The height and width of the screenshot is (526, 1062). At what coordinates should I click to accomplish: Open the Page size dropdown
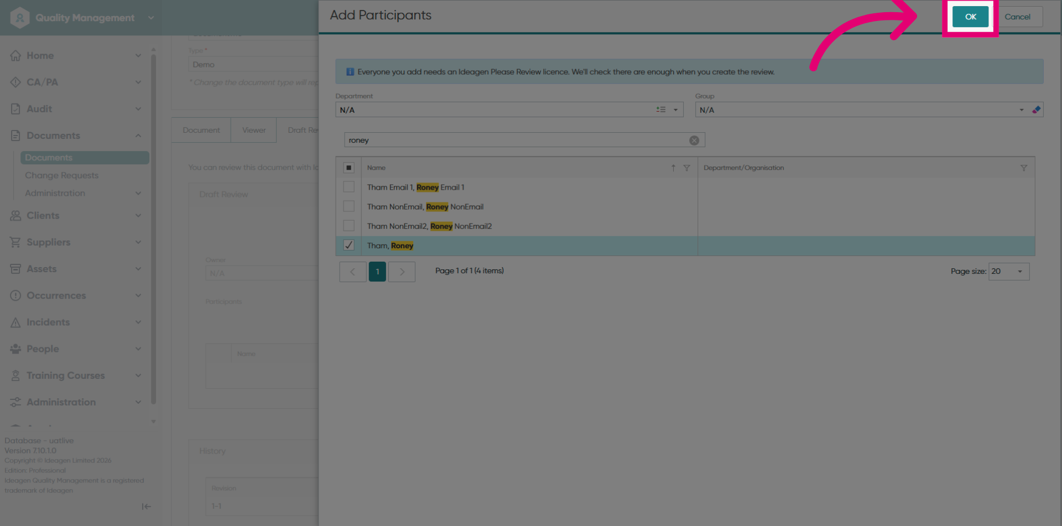tap(1009, 272)
